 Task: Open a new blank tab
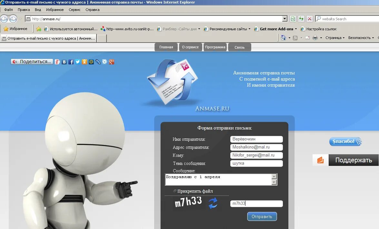102,38
